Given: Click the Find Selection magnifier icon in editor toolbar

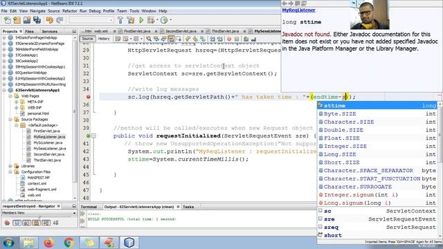Looking at the screenshot, I should (148, 39).
